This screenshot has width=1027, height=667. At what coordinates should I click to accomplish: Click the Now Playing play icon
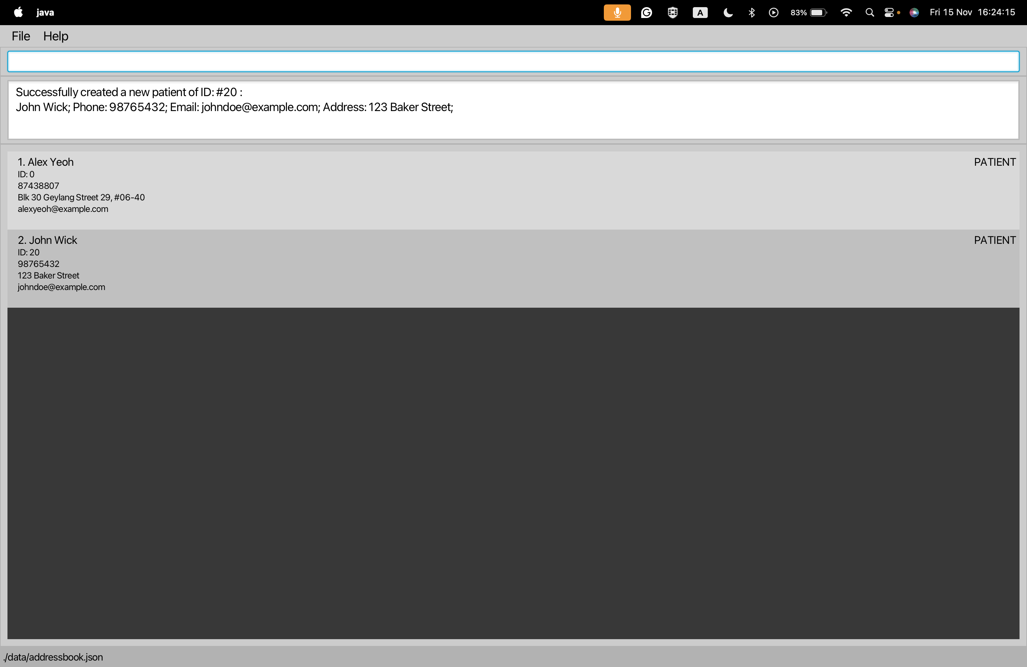pyautogui.click(x=773, y=13)
